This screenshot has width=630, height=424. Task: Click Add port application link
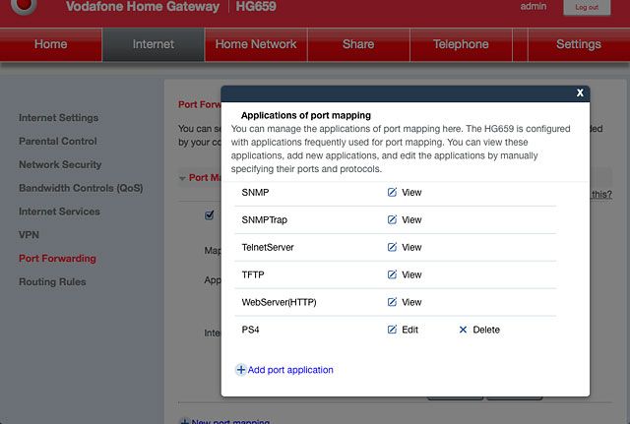coord(290,370)
